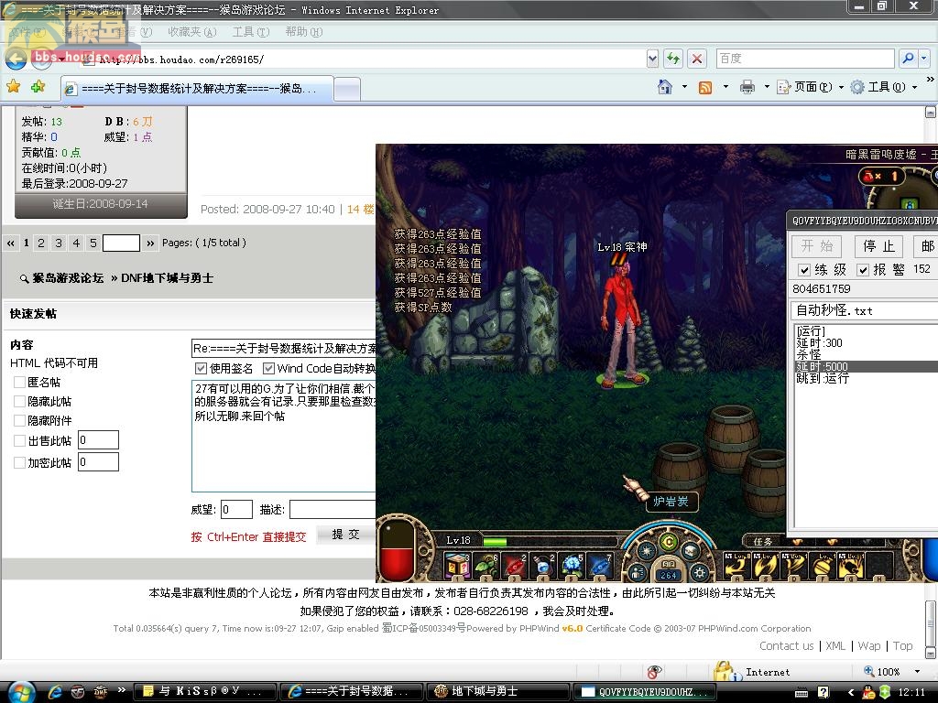This screenshot has height=703, width=938.
Task: Open the game settings gear button
Action: tap(698, 573)
